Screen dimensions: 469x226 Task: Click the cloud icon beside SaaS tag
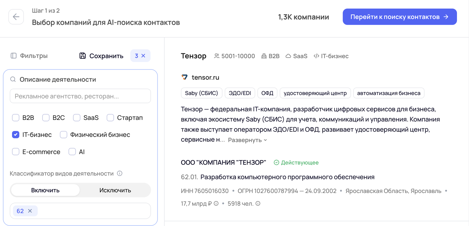pyautogui.click(x=288, y=56)
